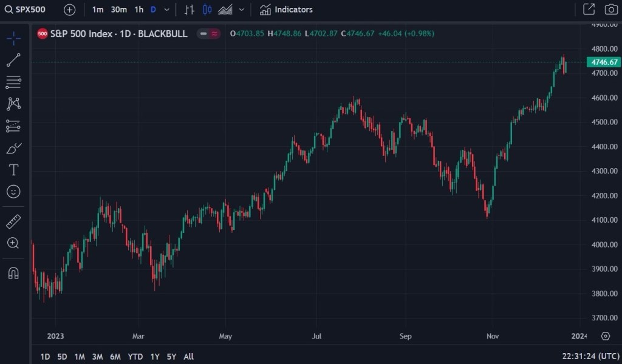Open the Fibonacci retracement tool
This screenshot has height=364, width=622.
[13, 82]
